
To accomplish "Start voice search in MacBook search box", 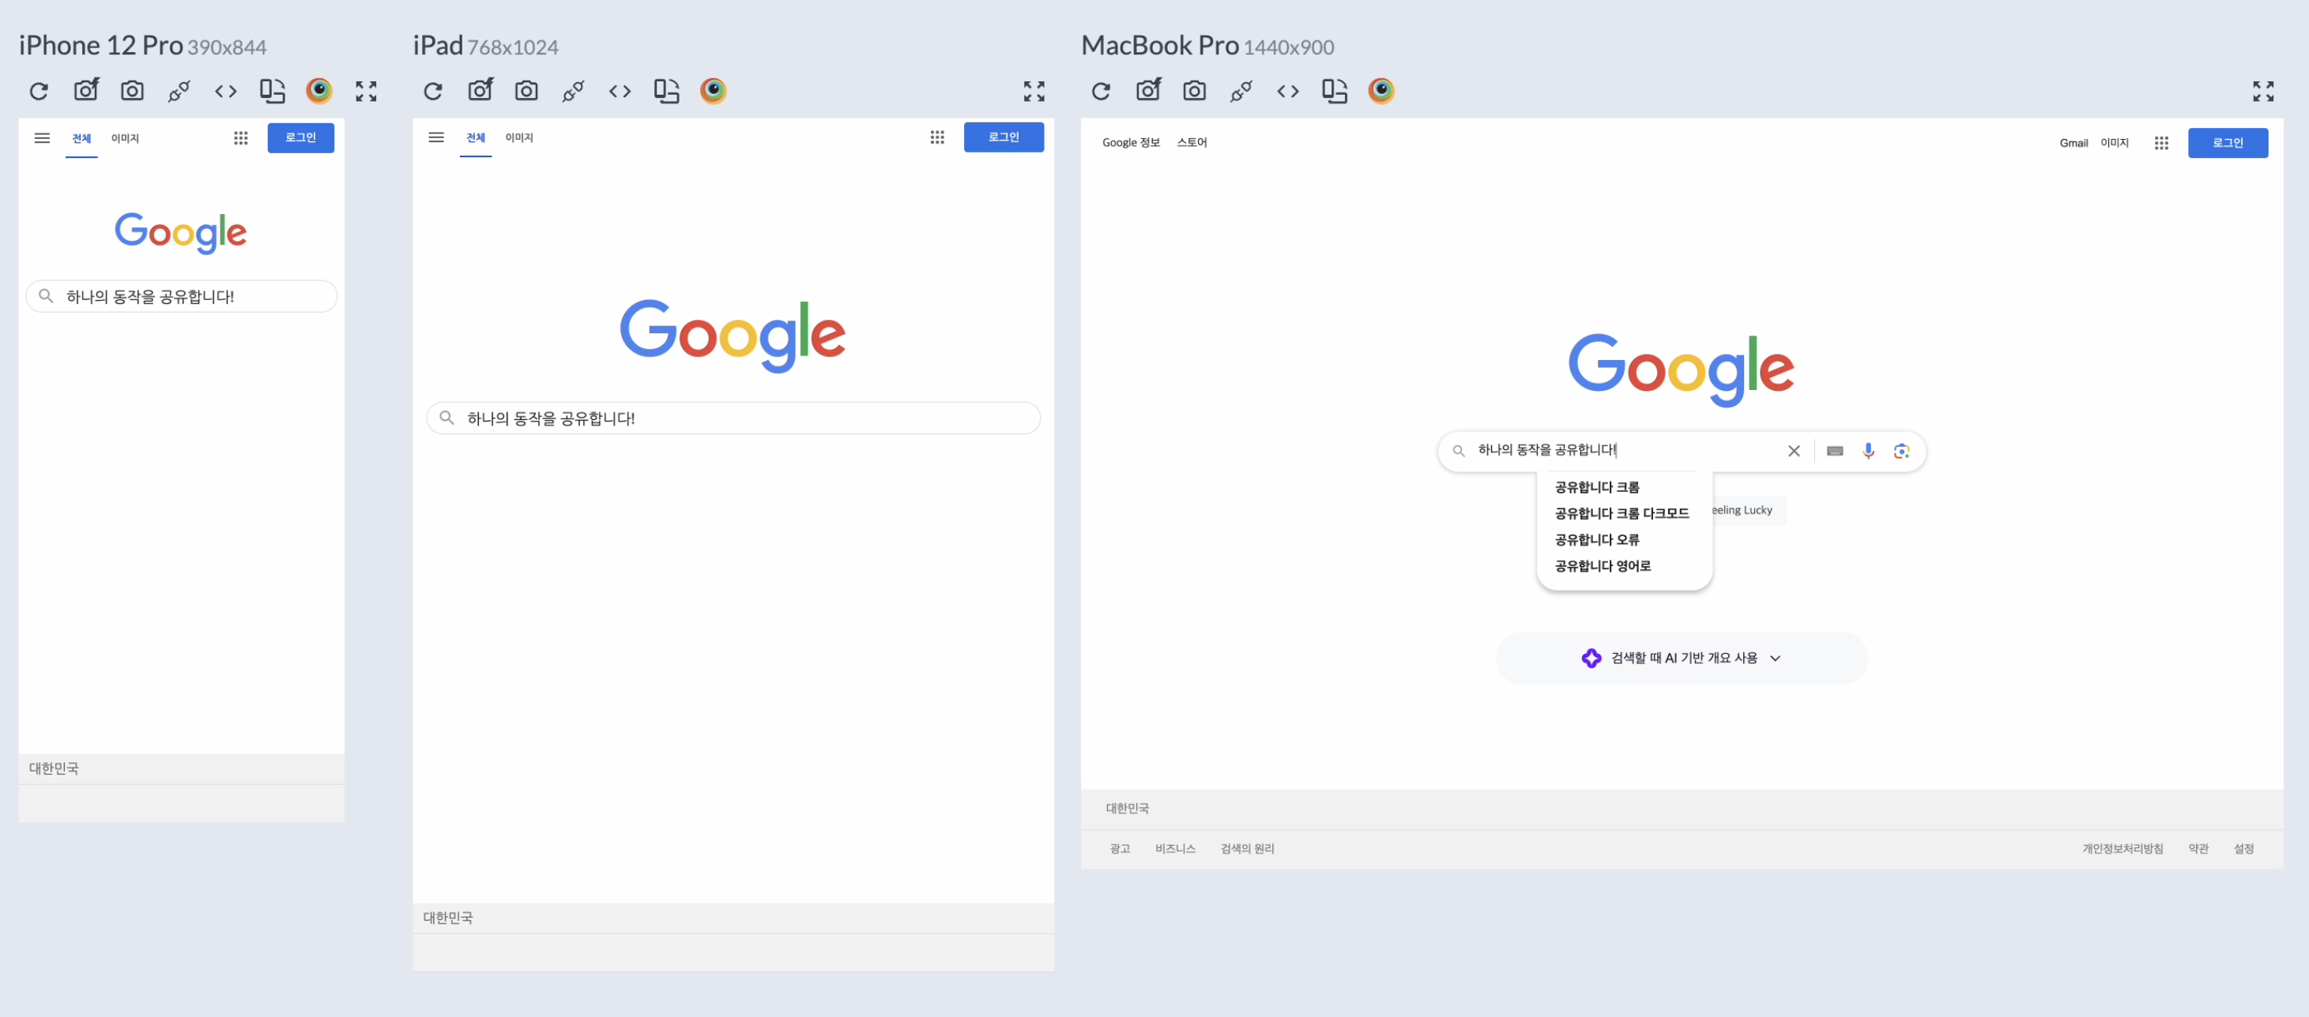I will pyautogui.click(x=1869, y=451).
